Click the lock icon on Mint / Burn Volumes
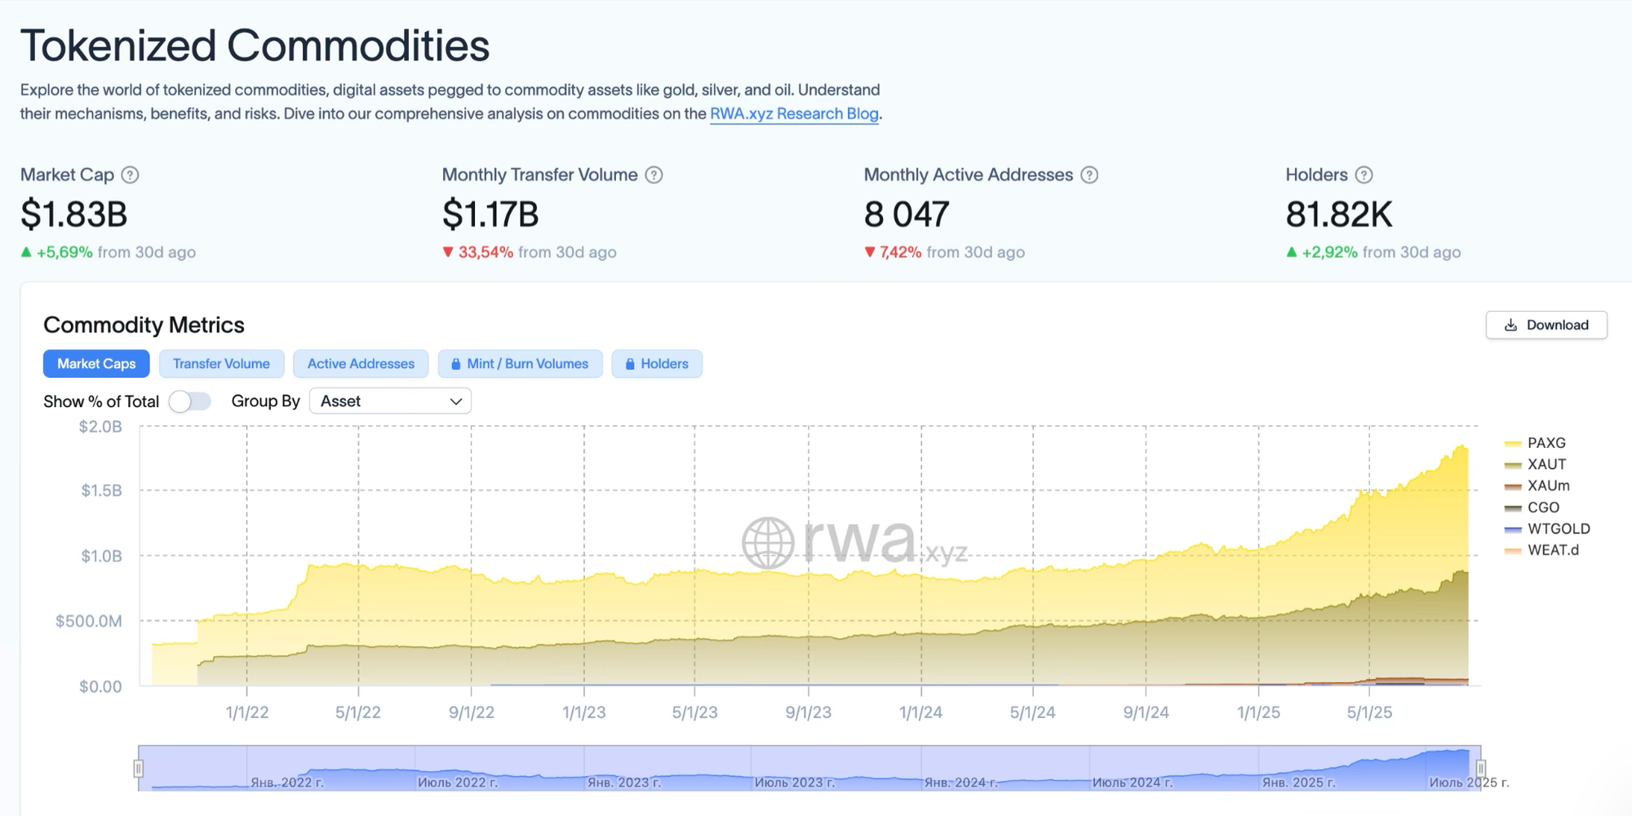 pos(455,364)
